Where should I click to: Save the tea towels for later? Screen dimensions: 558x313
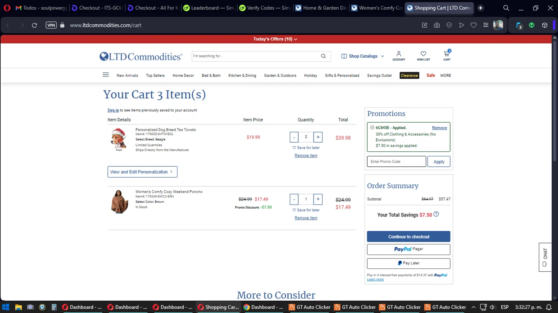(x=306, y=148)
